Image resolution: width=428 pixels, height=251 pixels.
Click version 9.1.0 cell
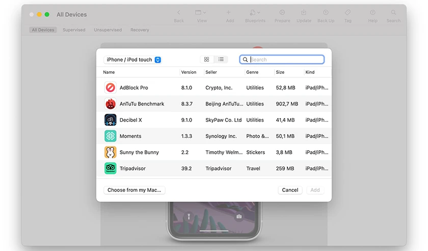186,120
